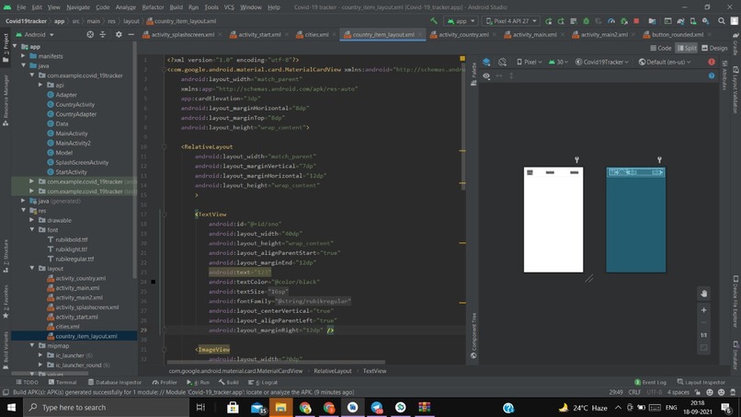Viewport: 741px width, 417px height.
Task: Open the Layout Inspector
Action: pyautogui.click(x=701, y=382)
